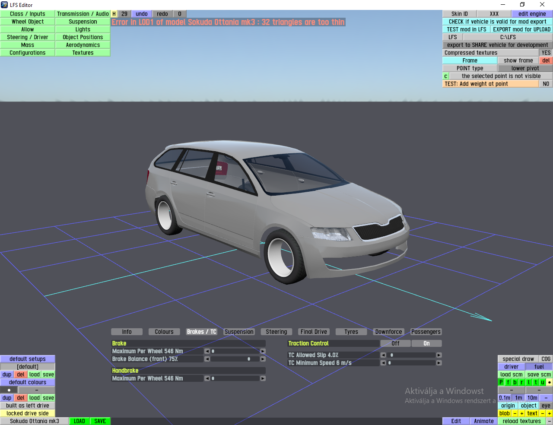This screenshot has height=425, width=553.
Task: Click the green b view button
Action: tap(515, 382)
